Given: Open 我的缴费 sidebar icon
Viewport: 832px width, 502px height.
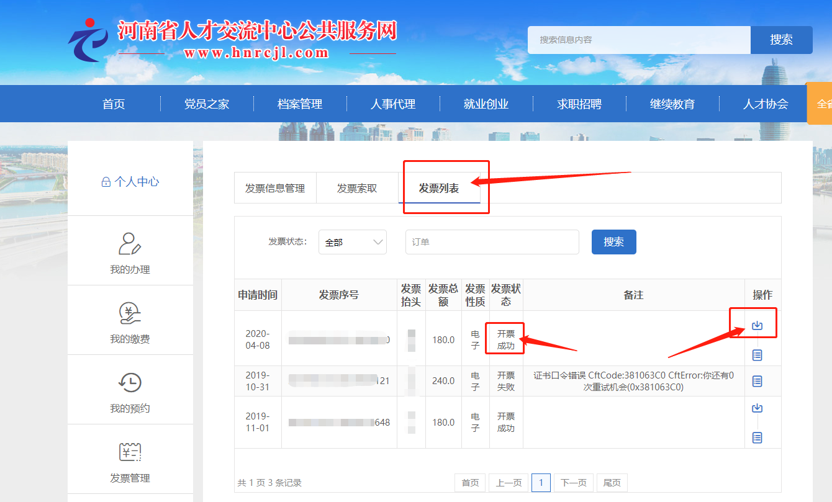Looking at the screenshot, I should point(130,313).
